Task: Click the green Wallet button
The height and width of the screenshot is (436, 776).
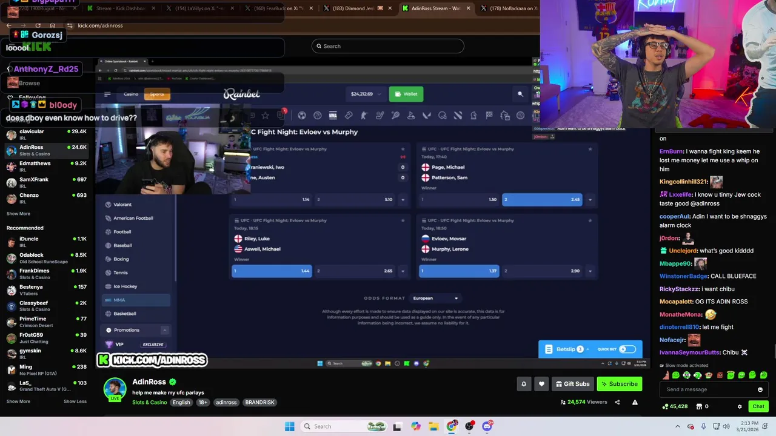Action: (406, 94)
